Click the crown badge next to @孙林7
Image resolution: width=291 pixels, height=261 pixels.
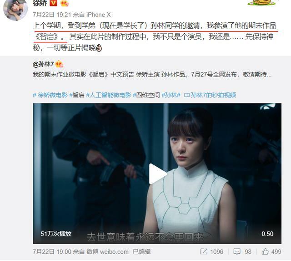60,64
